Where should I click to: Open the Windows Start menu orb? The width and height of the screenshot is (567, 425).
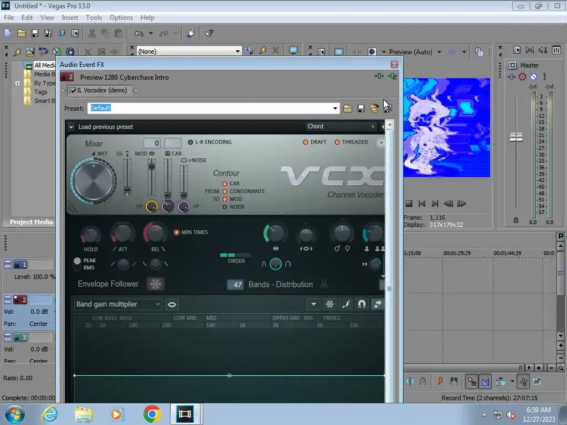pos(15,414)
